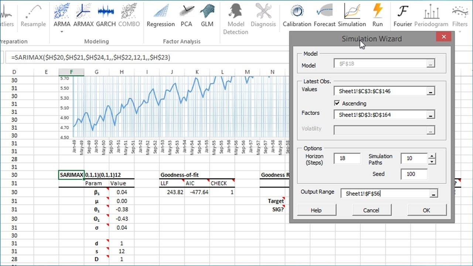This screenshot has width=473, height=266.
Task: Pick range for Model field
Action: (431, 64)
